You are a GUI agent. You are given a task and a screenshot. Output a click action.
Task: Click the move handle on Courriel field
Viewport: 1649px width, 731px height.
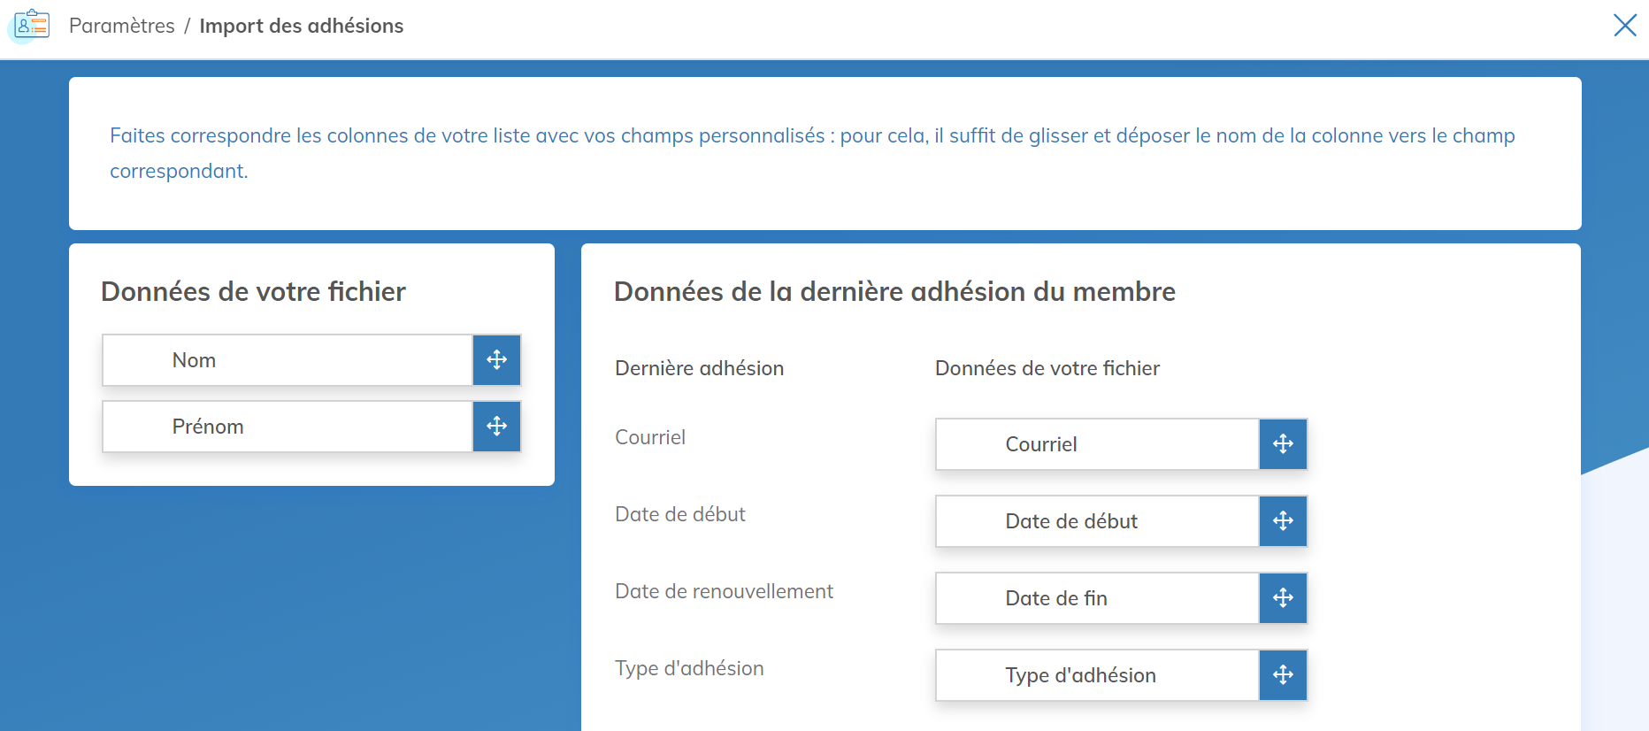[1283, 444]
